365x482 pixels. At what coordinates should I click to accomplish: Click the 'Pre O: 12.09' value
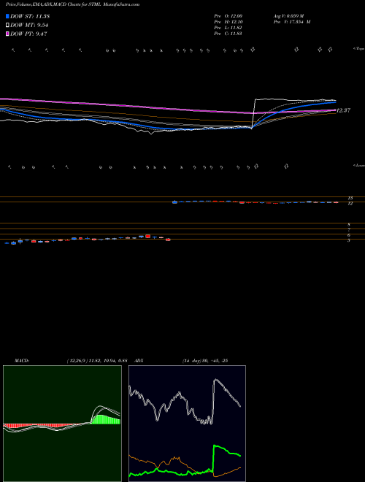228,16
